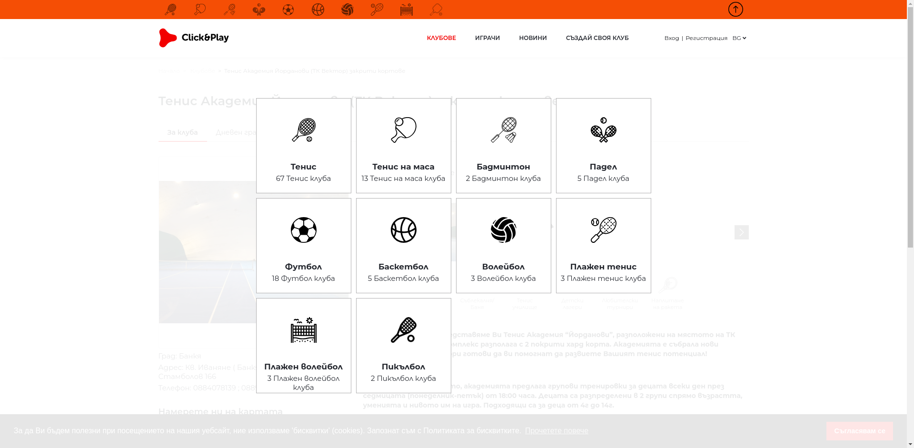
Task: Click the football icon in the orange top bar
Action: pos(288,10)
